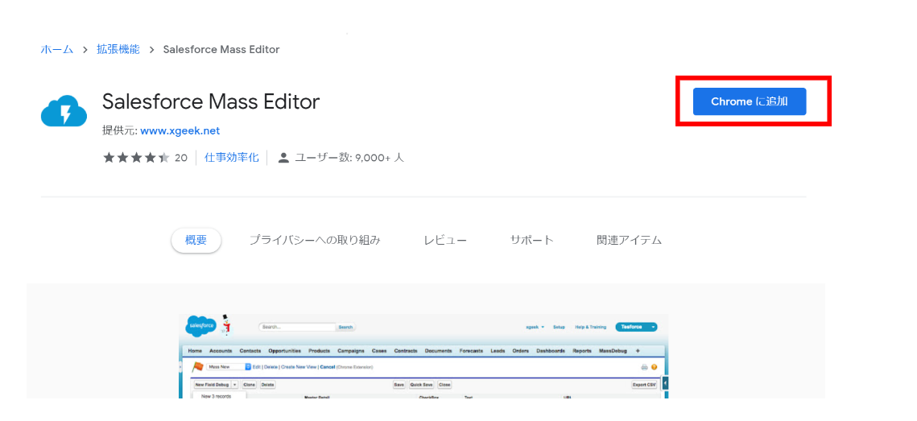
Task: Switch to 関連アイテム tab
Action: pos(630,241)
